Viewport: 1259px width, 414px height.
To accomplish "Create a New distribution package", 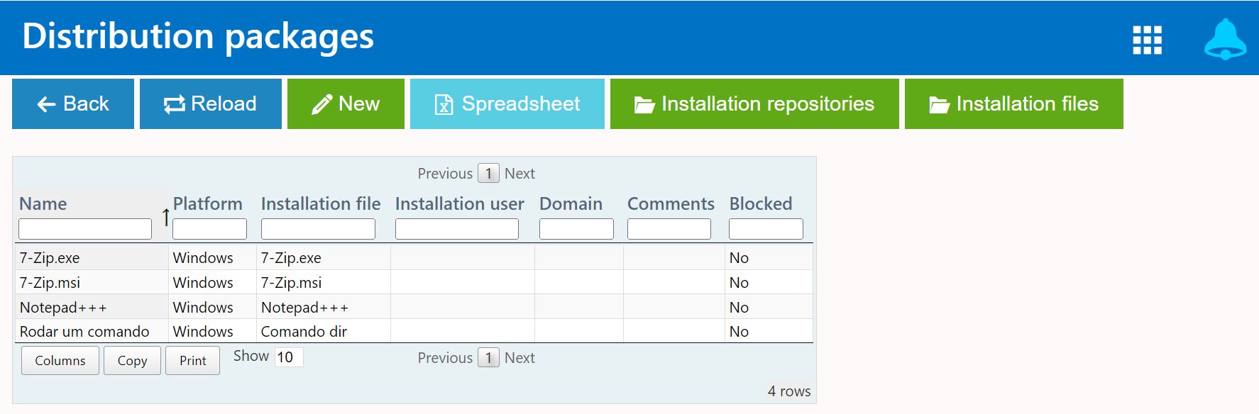I will [x=346, y=104].
